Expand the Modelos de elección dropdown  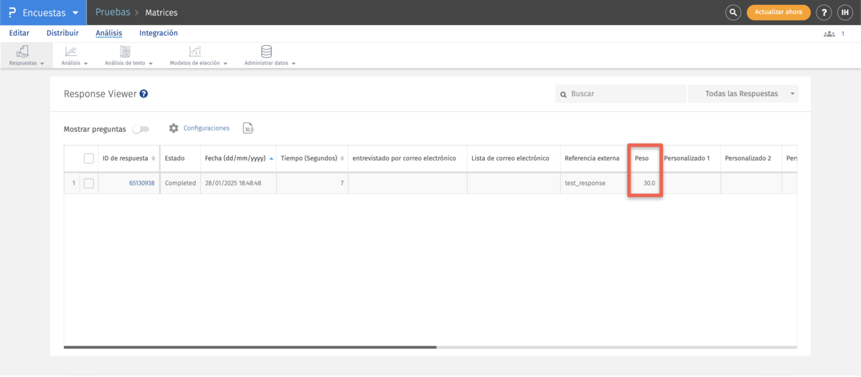click(x=225, y=63)
